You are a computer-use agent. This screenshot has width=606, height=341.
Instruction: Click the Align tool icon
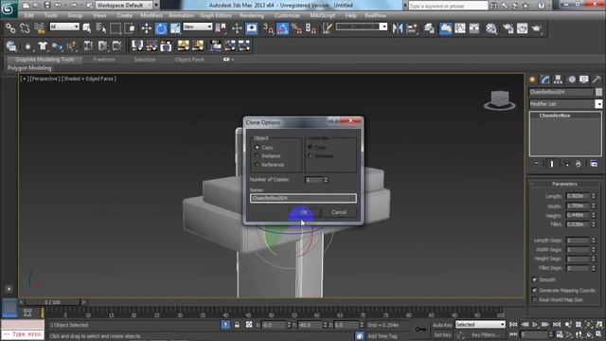point(412,28)
